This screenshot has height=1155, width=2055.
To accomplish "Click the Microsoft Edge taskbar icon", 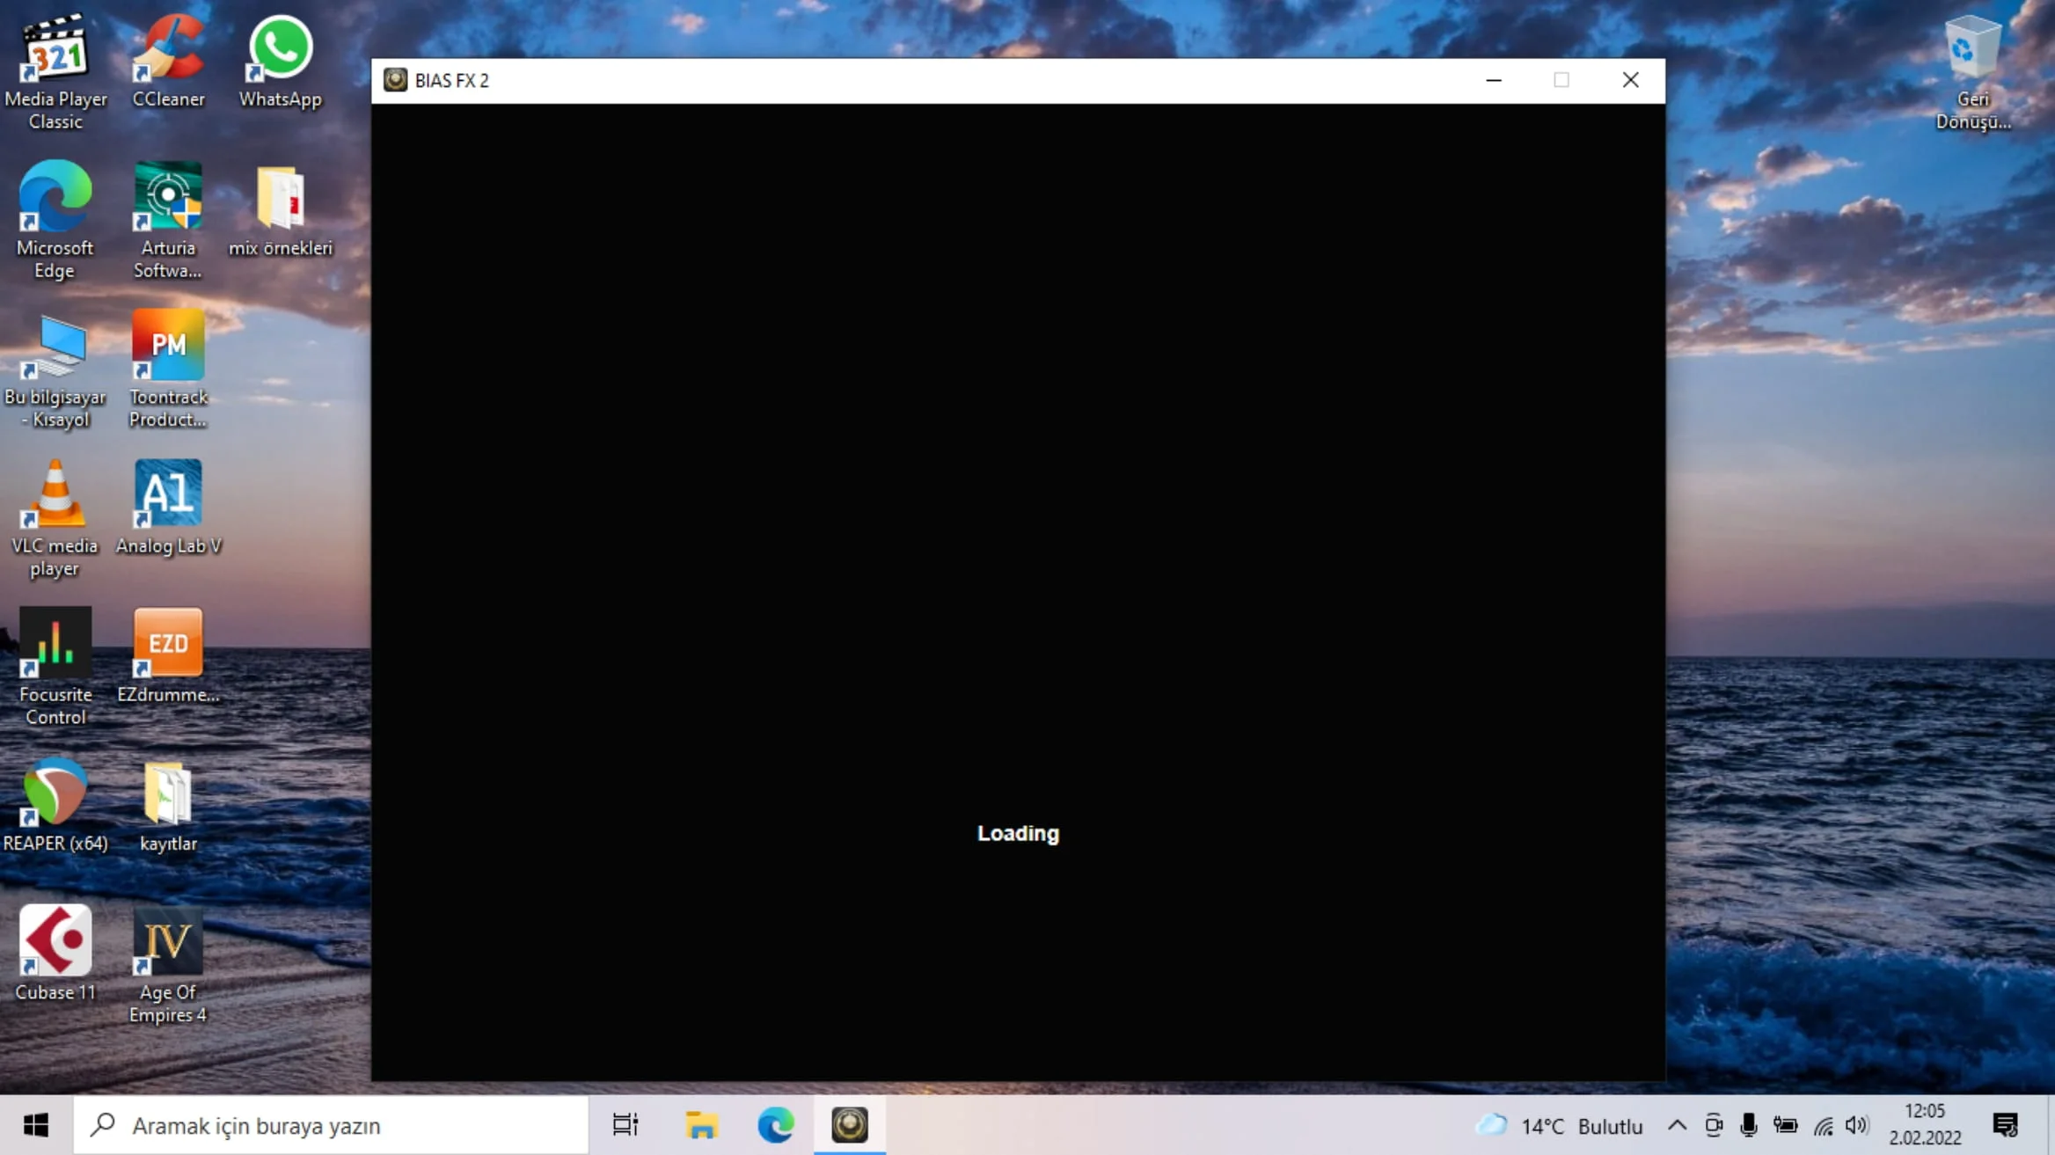I will [775, 1125].
